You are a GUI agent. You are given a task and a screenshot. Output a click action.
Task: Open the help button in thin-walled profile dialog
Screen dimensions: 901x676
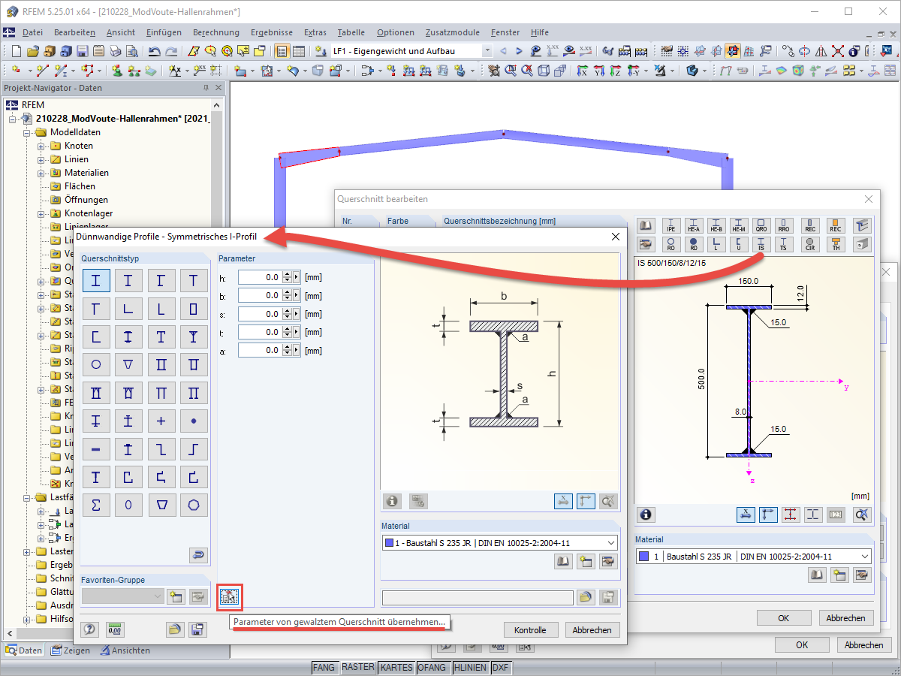(90, 629)
